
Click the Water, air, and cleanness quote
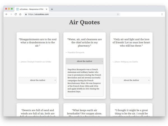coord(85,43)
